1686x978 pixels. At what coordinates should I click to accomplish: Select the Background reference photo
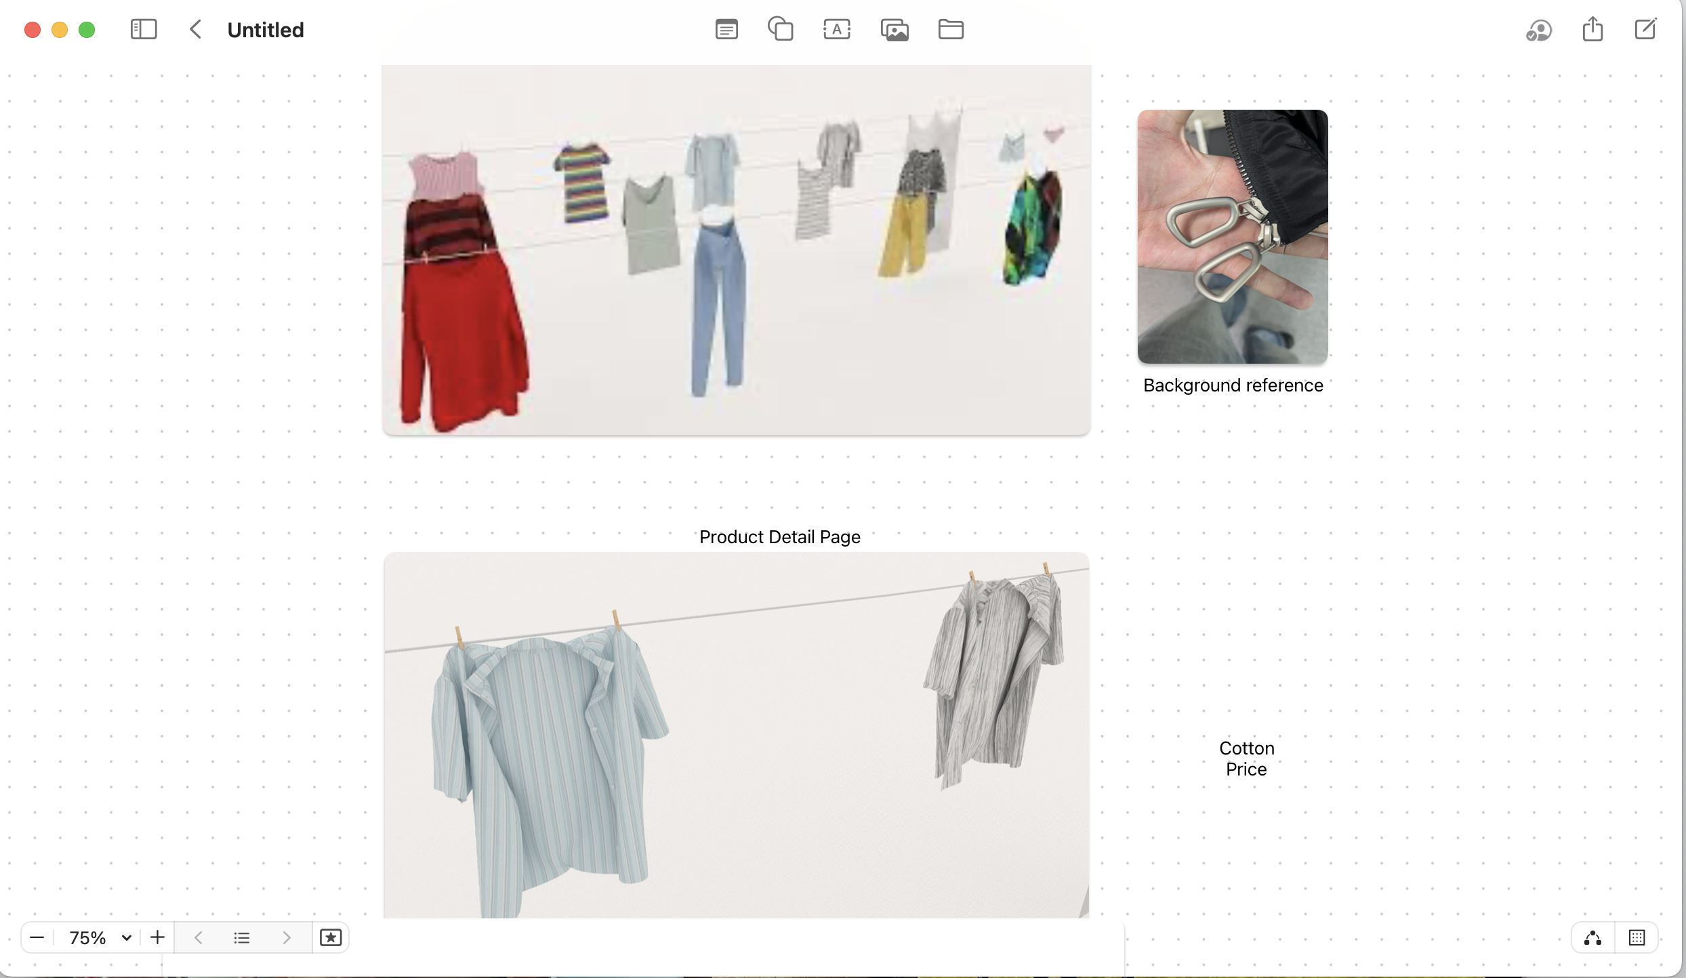pyautogui.click(x=1233, y=236)
